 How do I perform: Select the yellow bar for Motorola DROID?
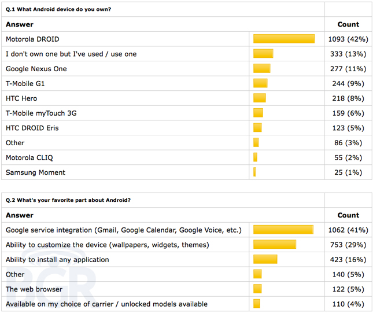click(x=284, y=39)
